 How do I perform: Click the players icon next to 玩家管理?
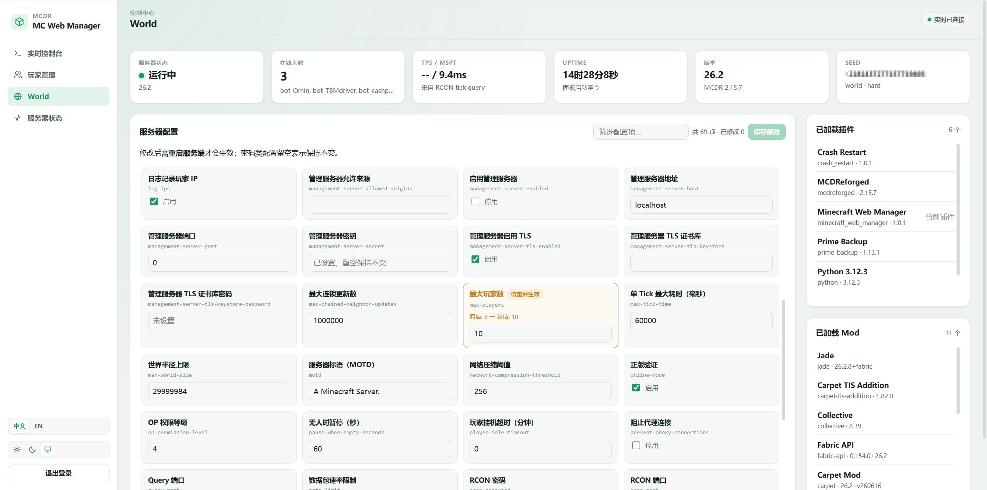tap(18, 75)
